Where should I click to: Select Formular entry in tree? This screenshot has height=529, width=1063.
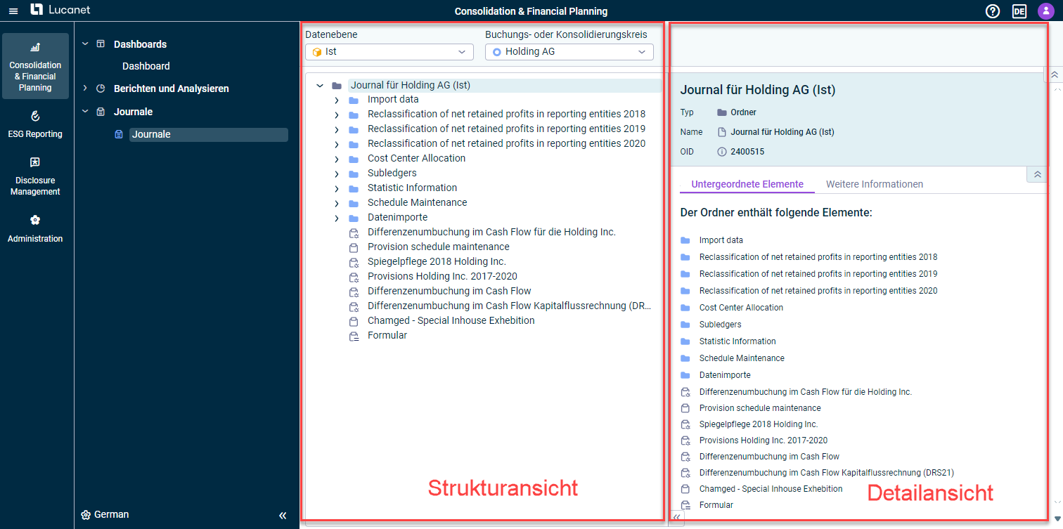387,335
